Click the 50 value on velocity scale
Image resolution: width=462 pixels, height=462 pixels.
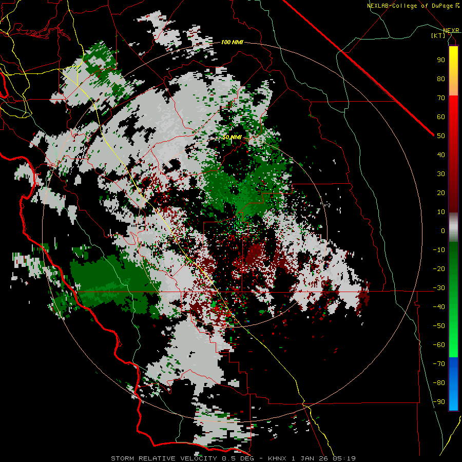441,136
